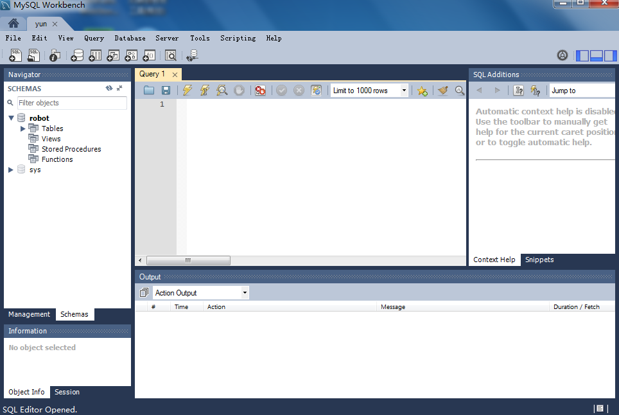Open the Database menu
Viewport: 619px width, 415px height.
tap(130, 38)
